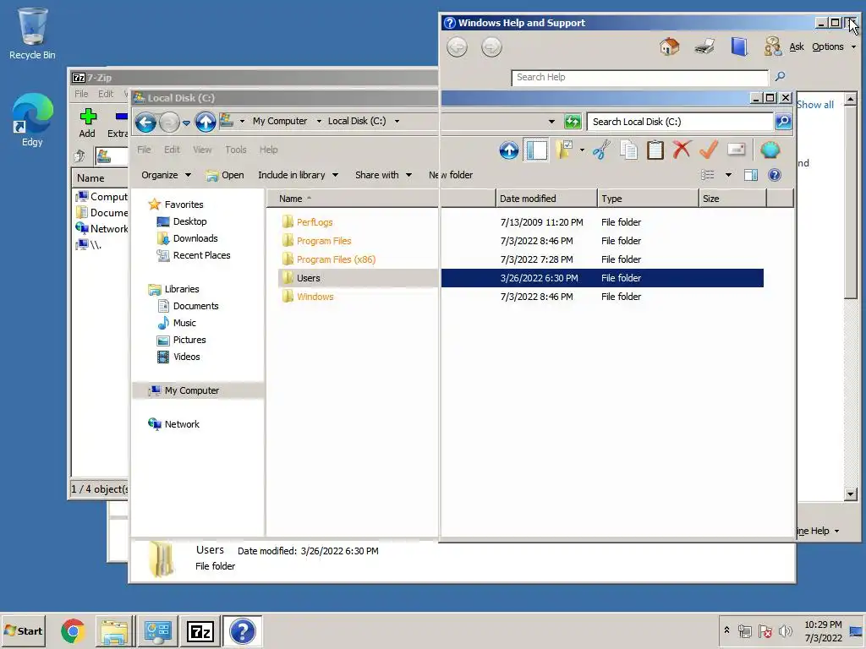
Task: Click the Show all link in Help
Action: click(x=815, y=104)
